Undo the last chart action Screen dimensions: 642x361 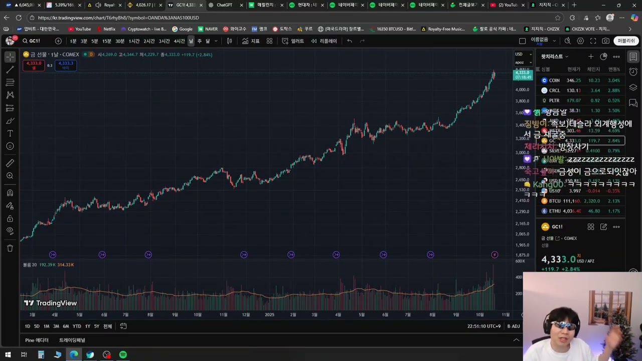(x=350, y=41)
